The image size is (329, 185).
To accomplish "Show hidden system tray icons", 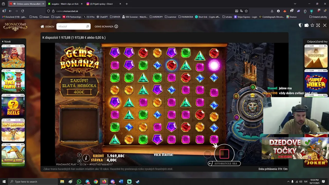I will click(288, 182).
